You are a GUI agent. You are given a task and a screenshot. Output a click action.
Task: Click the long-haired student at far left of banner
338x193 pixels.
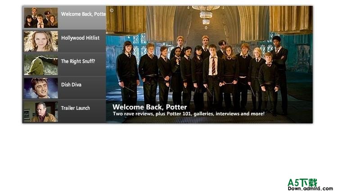click(128, 73)
